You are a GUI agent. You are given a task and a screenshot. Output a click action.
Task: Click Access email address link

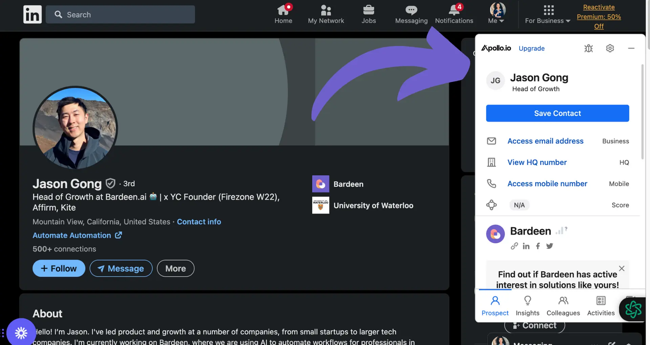[545, 141]
